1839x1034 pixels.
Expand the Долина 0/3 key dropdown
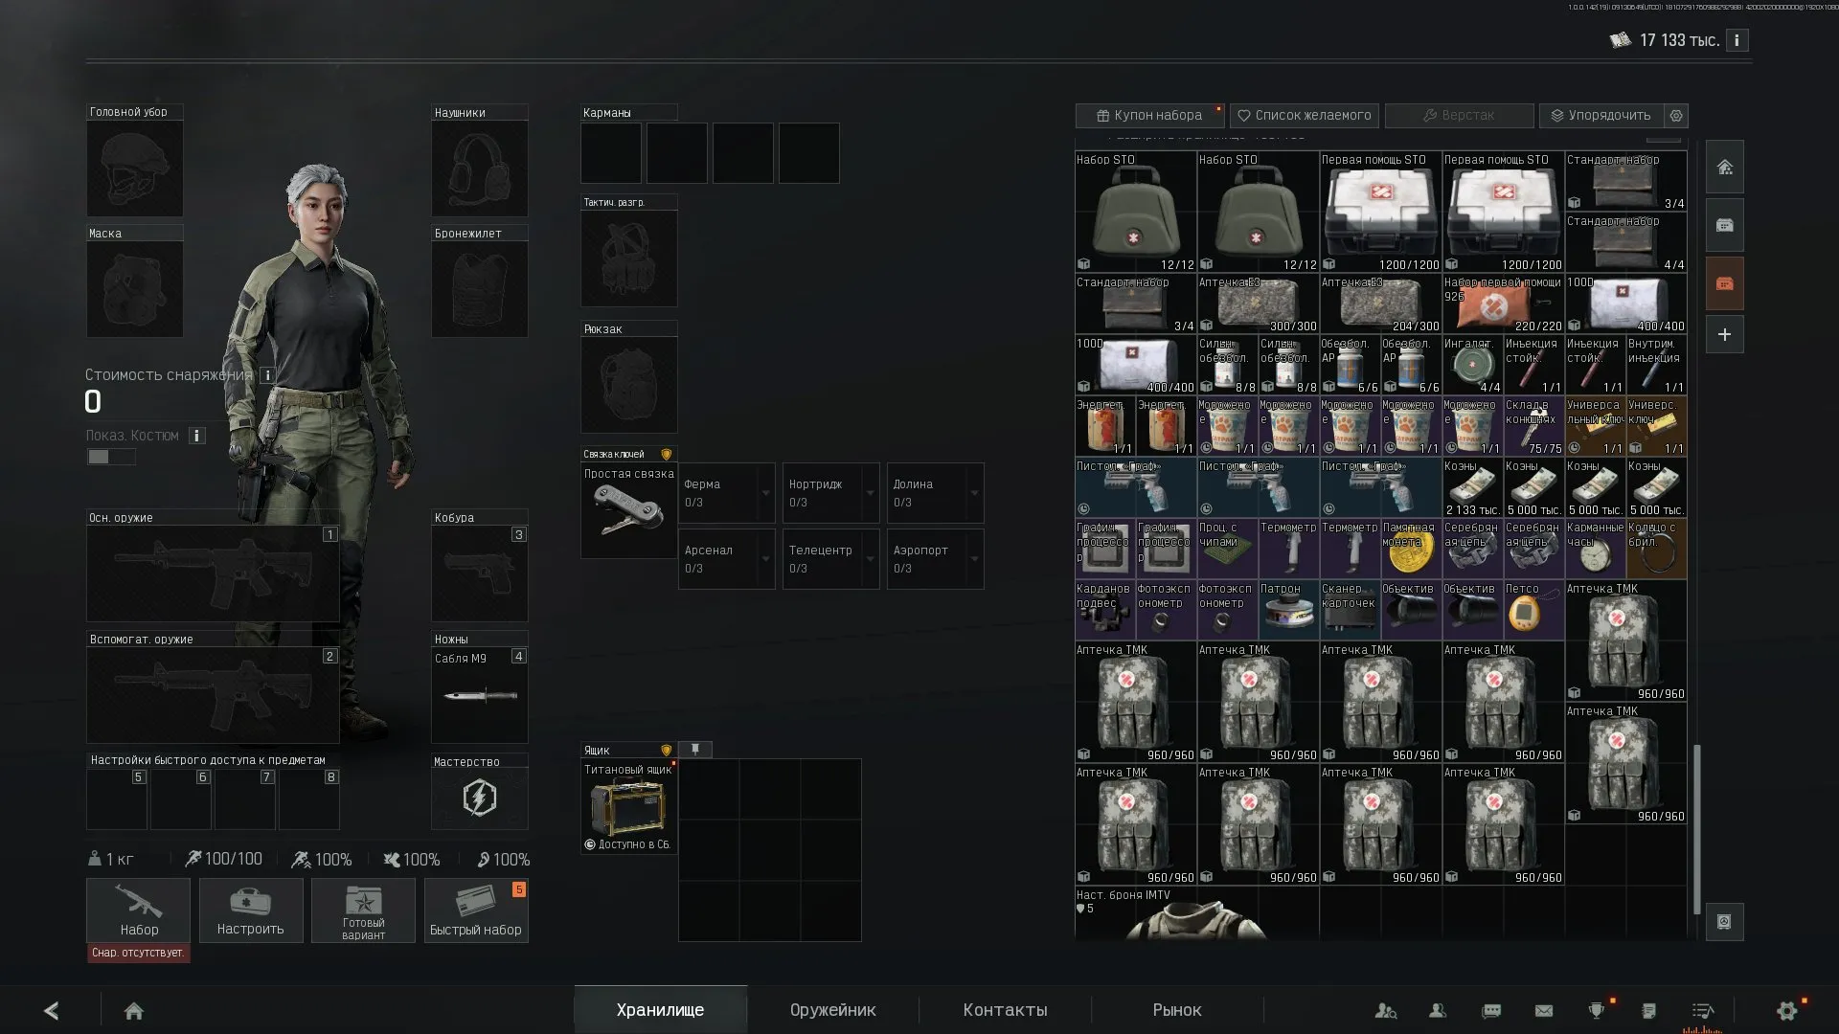click(936, 493)
